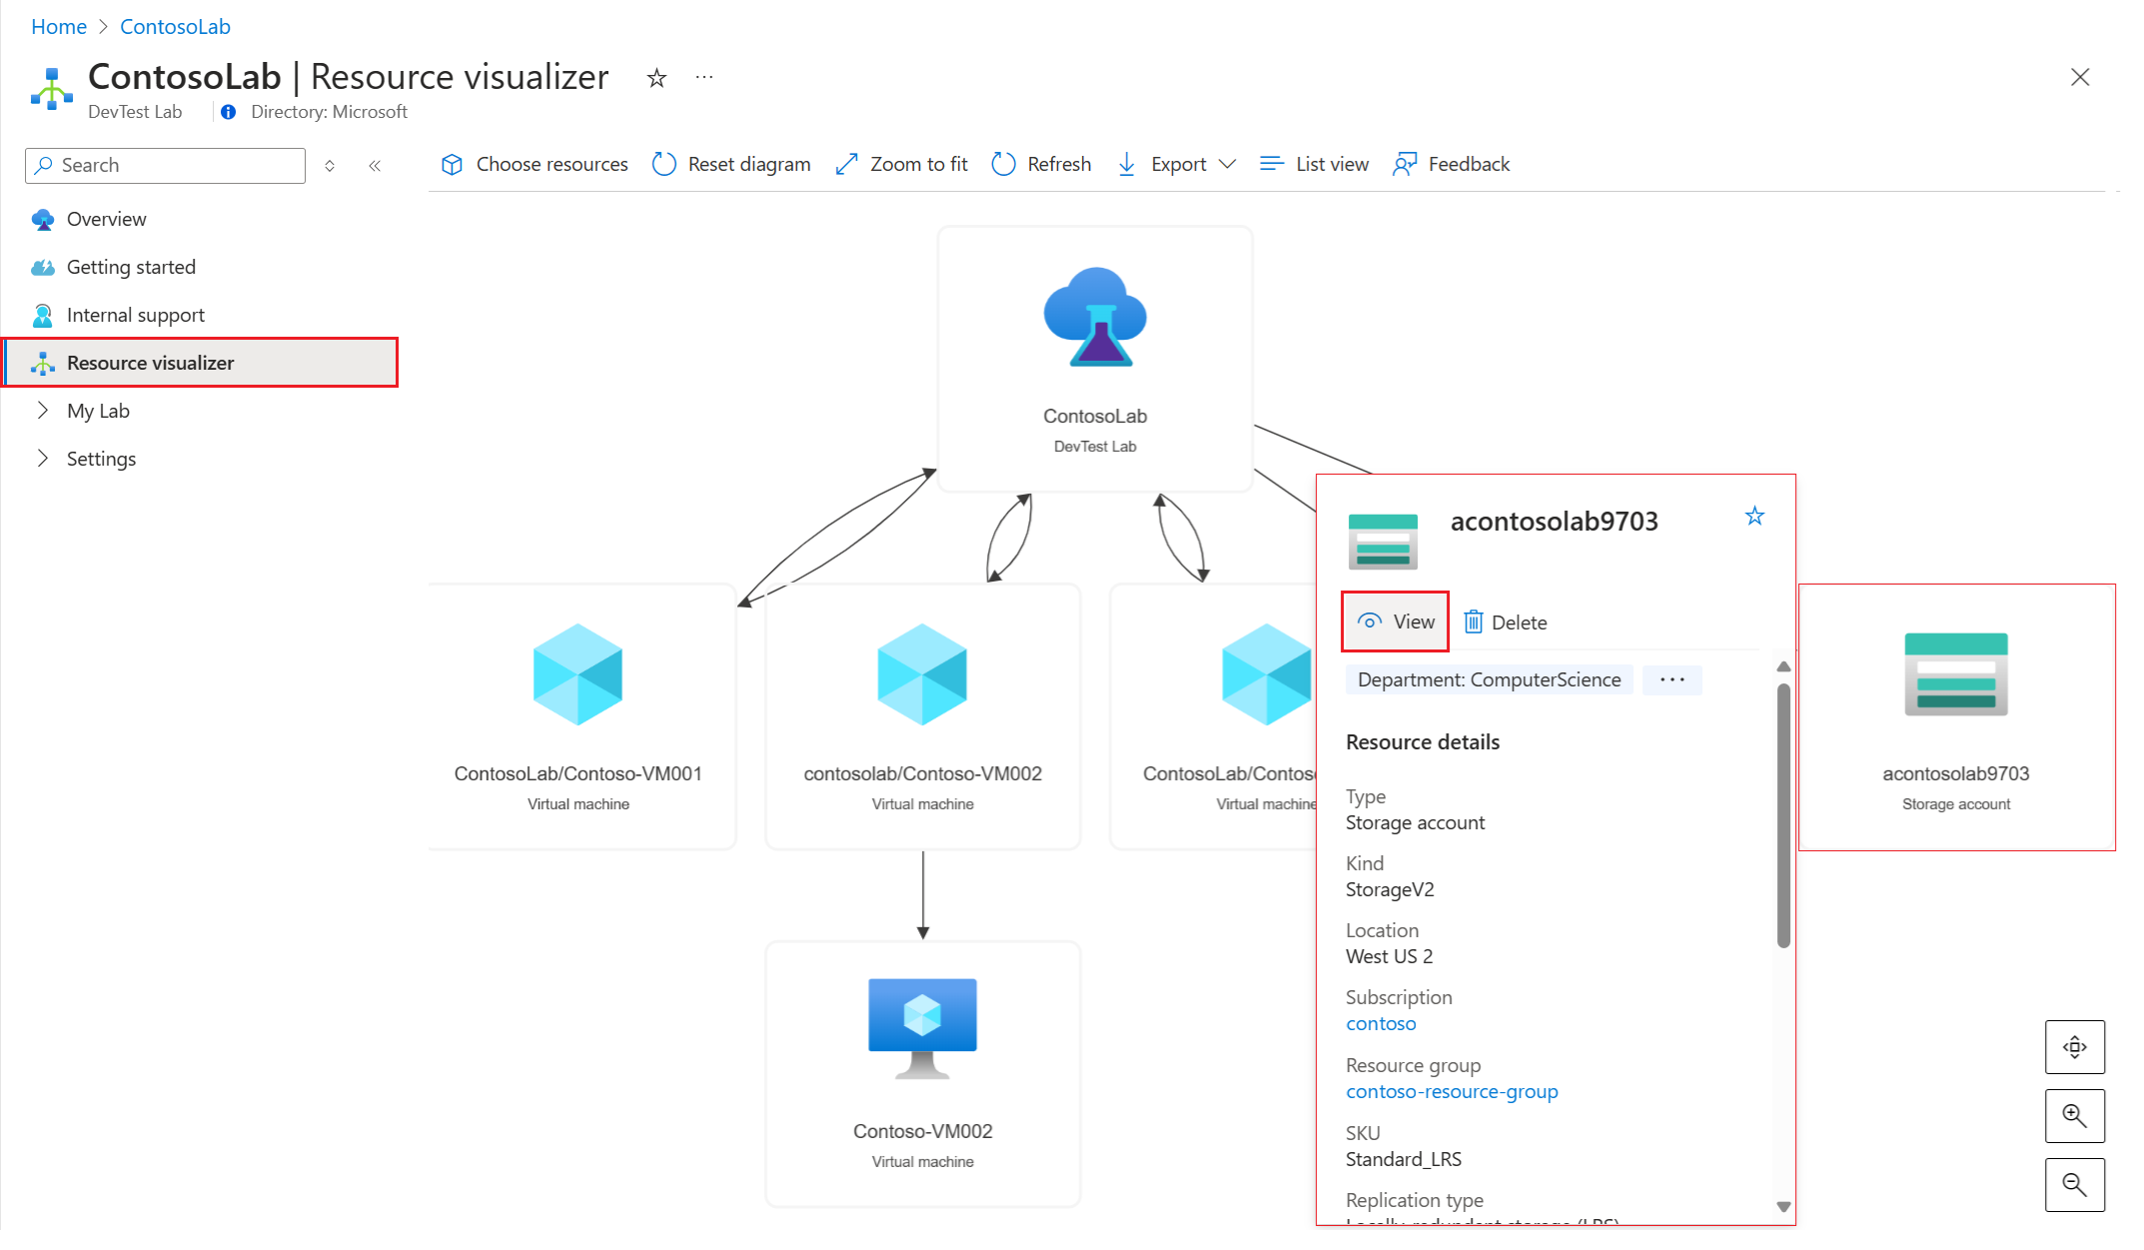The width and height of the screenshot is (2144, 1250).
Task: Click the View button in the details panel
Action: (x=1396, y=622)
